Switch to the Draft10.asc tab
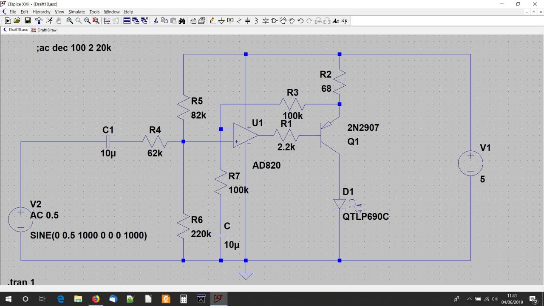This screenshot has height=306, width=544. tap(16, 30)
